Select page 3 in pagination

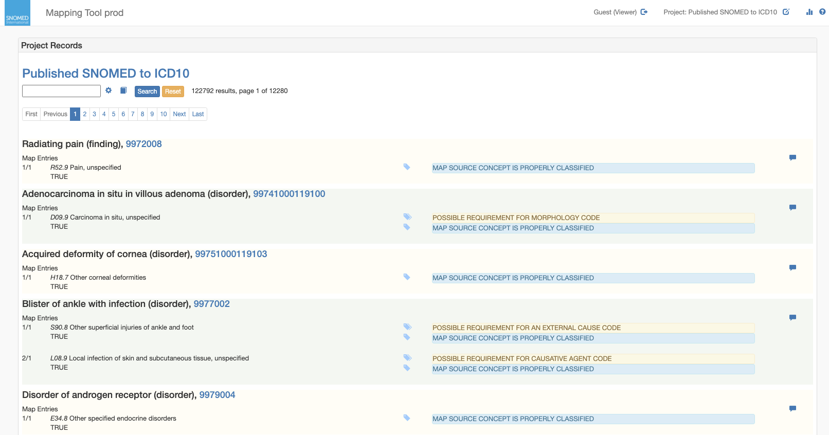coord(95,114)
